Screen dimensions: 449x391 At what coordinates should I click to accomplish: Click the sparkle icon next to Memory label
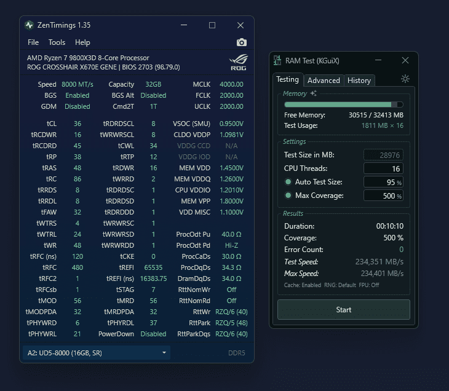314,93
